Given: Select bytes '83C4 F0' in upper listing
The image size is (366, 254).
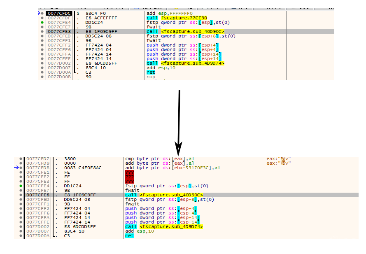Looking at the screenshot, I should click(x=96, y=13).
